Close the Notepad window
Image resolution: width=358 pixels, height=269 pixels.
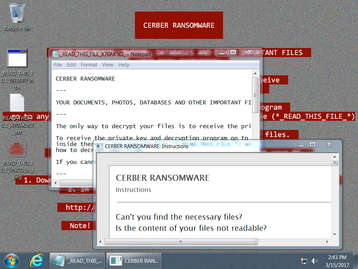[250, 53]
